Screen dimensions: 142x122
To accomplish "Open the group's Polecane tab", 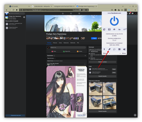I will 55,43.
